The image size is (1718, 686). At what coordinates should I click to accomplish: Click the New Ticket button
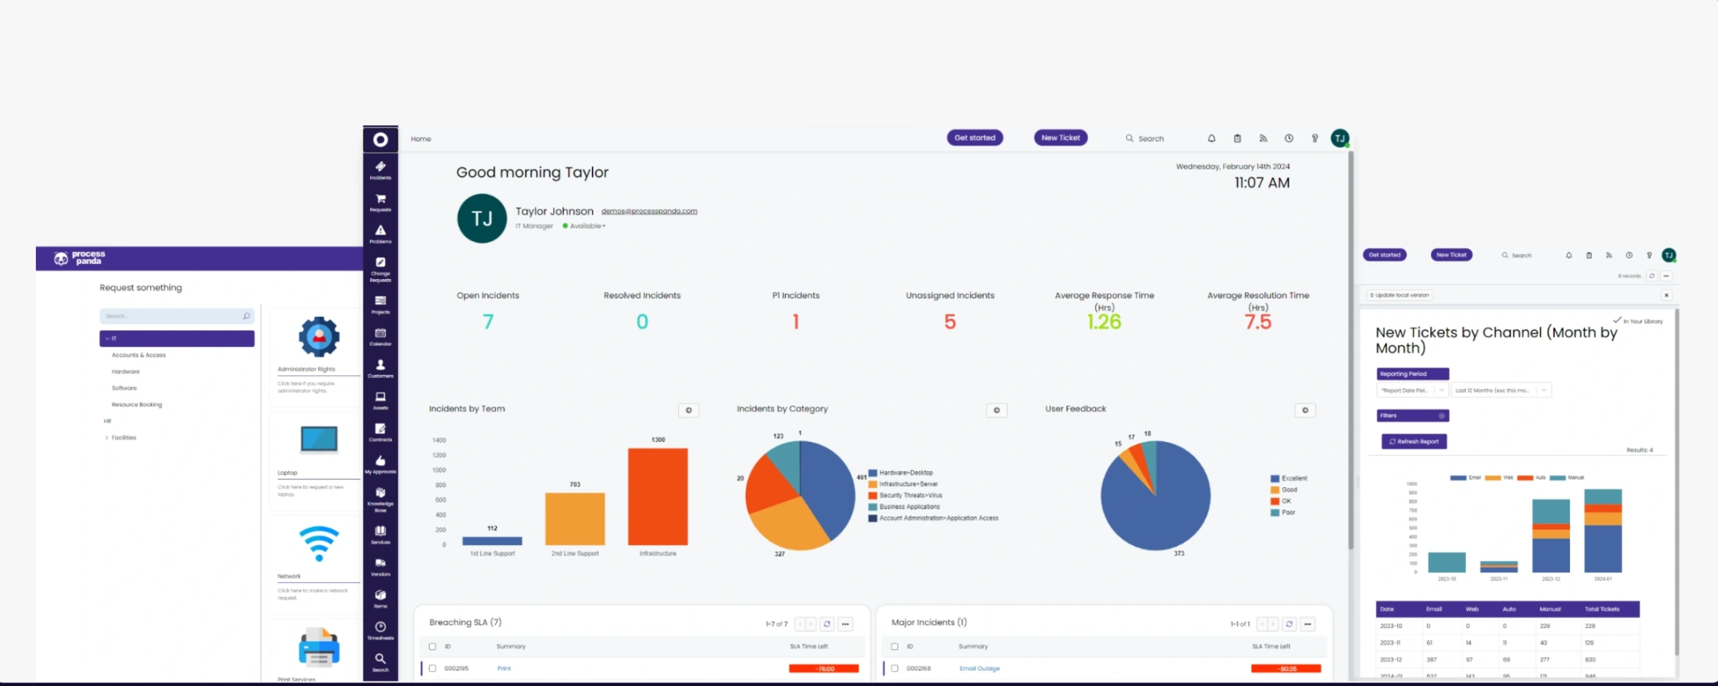pos(1060,137)
